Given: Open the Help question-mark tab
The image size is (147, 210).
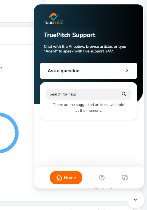Looking at the screenshot, I should (x=102, y=178).
